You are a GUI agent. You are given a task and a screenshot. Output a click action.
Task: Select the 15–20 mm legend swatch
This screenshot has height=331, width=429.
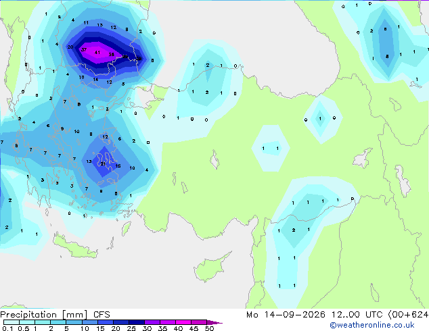106,322
